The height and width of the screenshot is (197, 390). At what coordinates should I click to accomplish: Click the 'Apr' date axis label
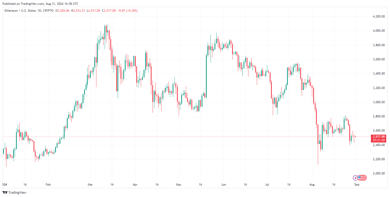tap(135, 185)
